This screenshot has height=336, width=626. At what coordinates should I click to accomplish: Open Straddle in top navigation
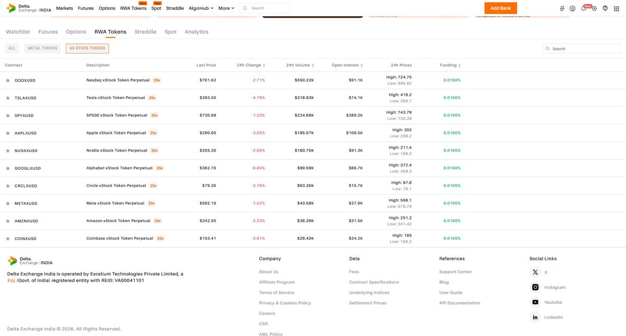pyautogui.click(x=175, y=8)
